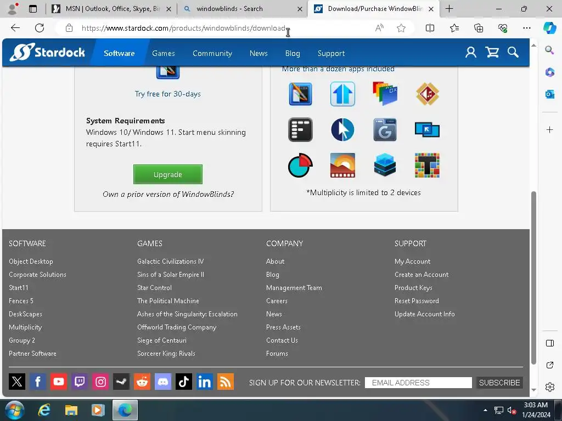Open the Edge Collections button
Image resolution: width=562 pixels, height=421 pixels.
479,28
